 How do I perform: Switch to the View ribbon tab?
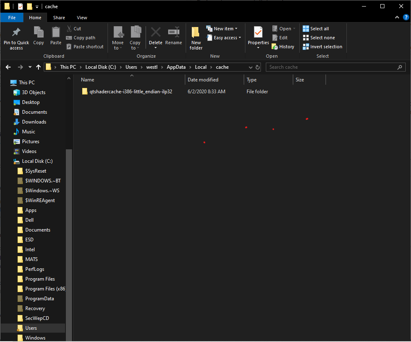coord(81,18)
